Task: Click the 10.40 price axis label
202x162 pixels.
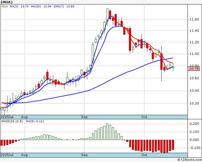Action: 194,91
